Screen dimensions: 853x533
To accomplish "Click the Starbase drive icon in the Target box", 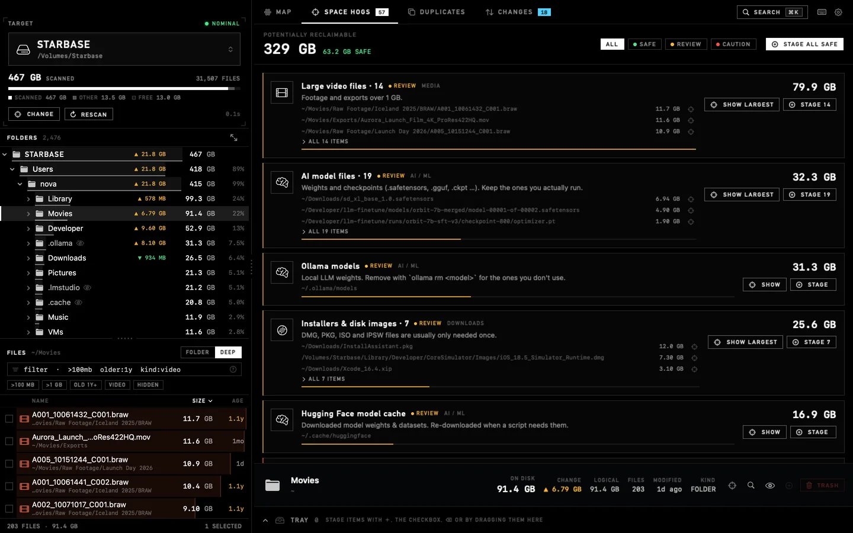I will click(x=24, y=50).
